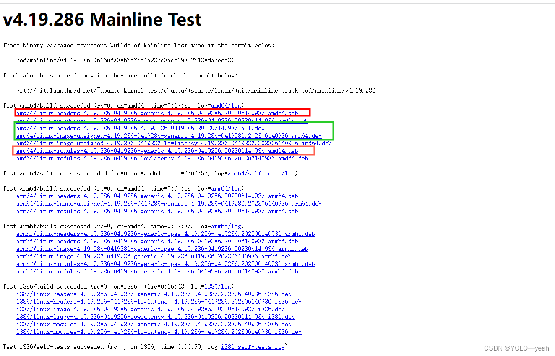Download armhf linux-headers generic-lpae deb
Image resolution: width=555 pixels, height=356 pixels.
coord(166,234)
